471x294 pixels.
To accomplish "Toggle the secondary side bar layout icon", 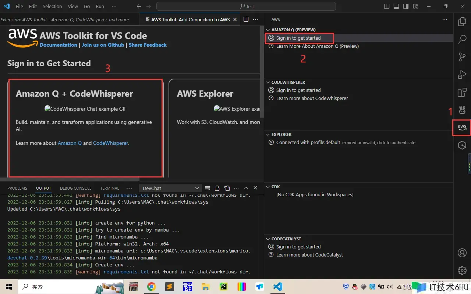I will coord(406,6).
